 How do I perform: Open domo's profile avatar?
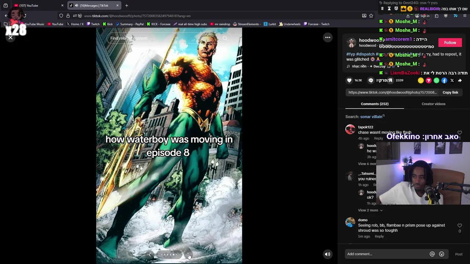point(350,222)
